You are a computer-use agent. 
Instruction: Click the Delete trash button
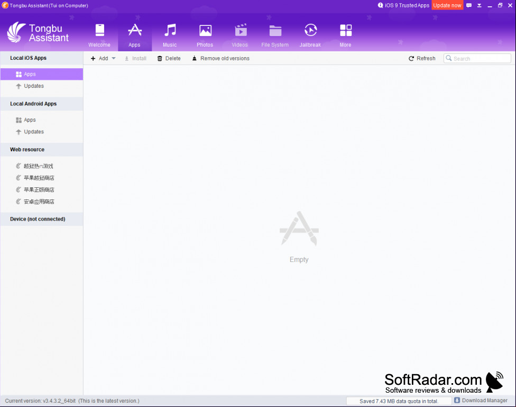pyautogui.click(x=169, y=58)
